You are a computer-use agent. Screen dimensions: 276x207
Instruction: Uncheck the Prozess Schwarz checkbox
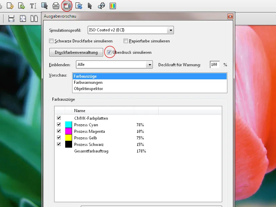[59, 144]
